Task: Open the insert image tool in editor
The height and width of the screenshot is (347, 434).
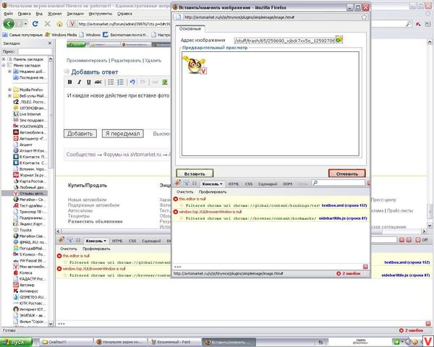Action: [x=165, y=82]
